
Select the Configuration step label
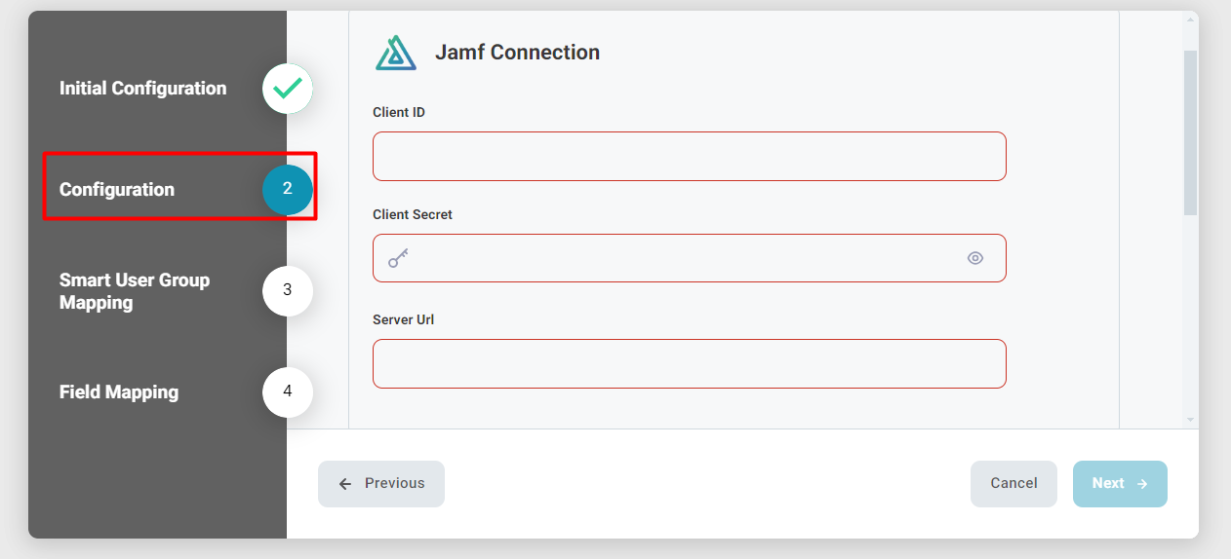pyautogui.click(x=117, y=190)
